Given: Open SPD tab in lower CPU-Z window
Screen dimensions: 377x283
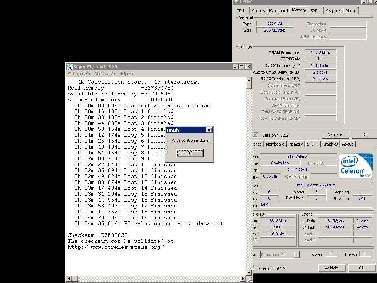Looking at the screenshot, I should coord(311,144).
